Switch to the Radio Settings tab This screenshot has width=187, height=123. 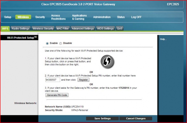click(x=21, y=28)
